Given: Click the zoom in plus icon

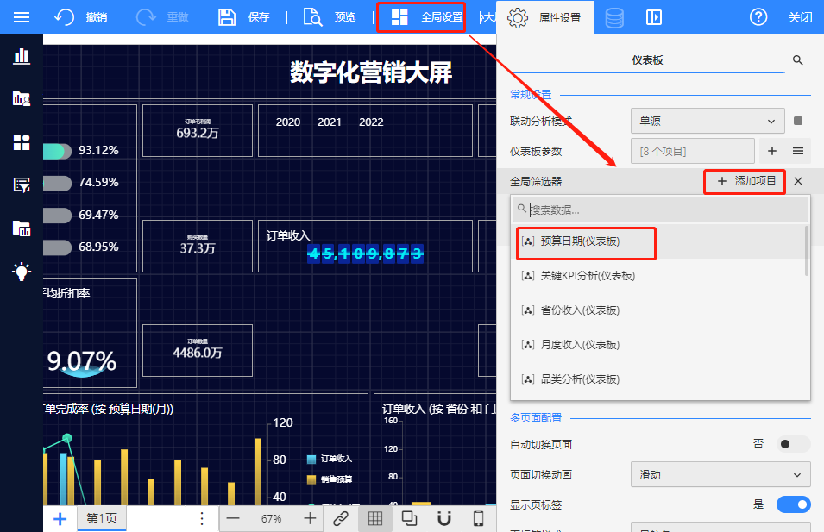Looking at the screenshot, I should [310, 518].
